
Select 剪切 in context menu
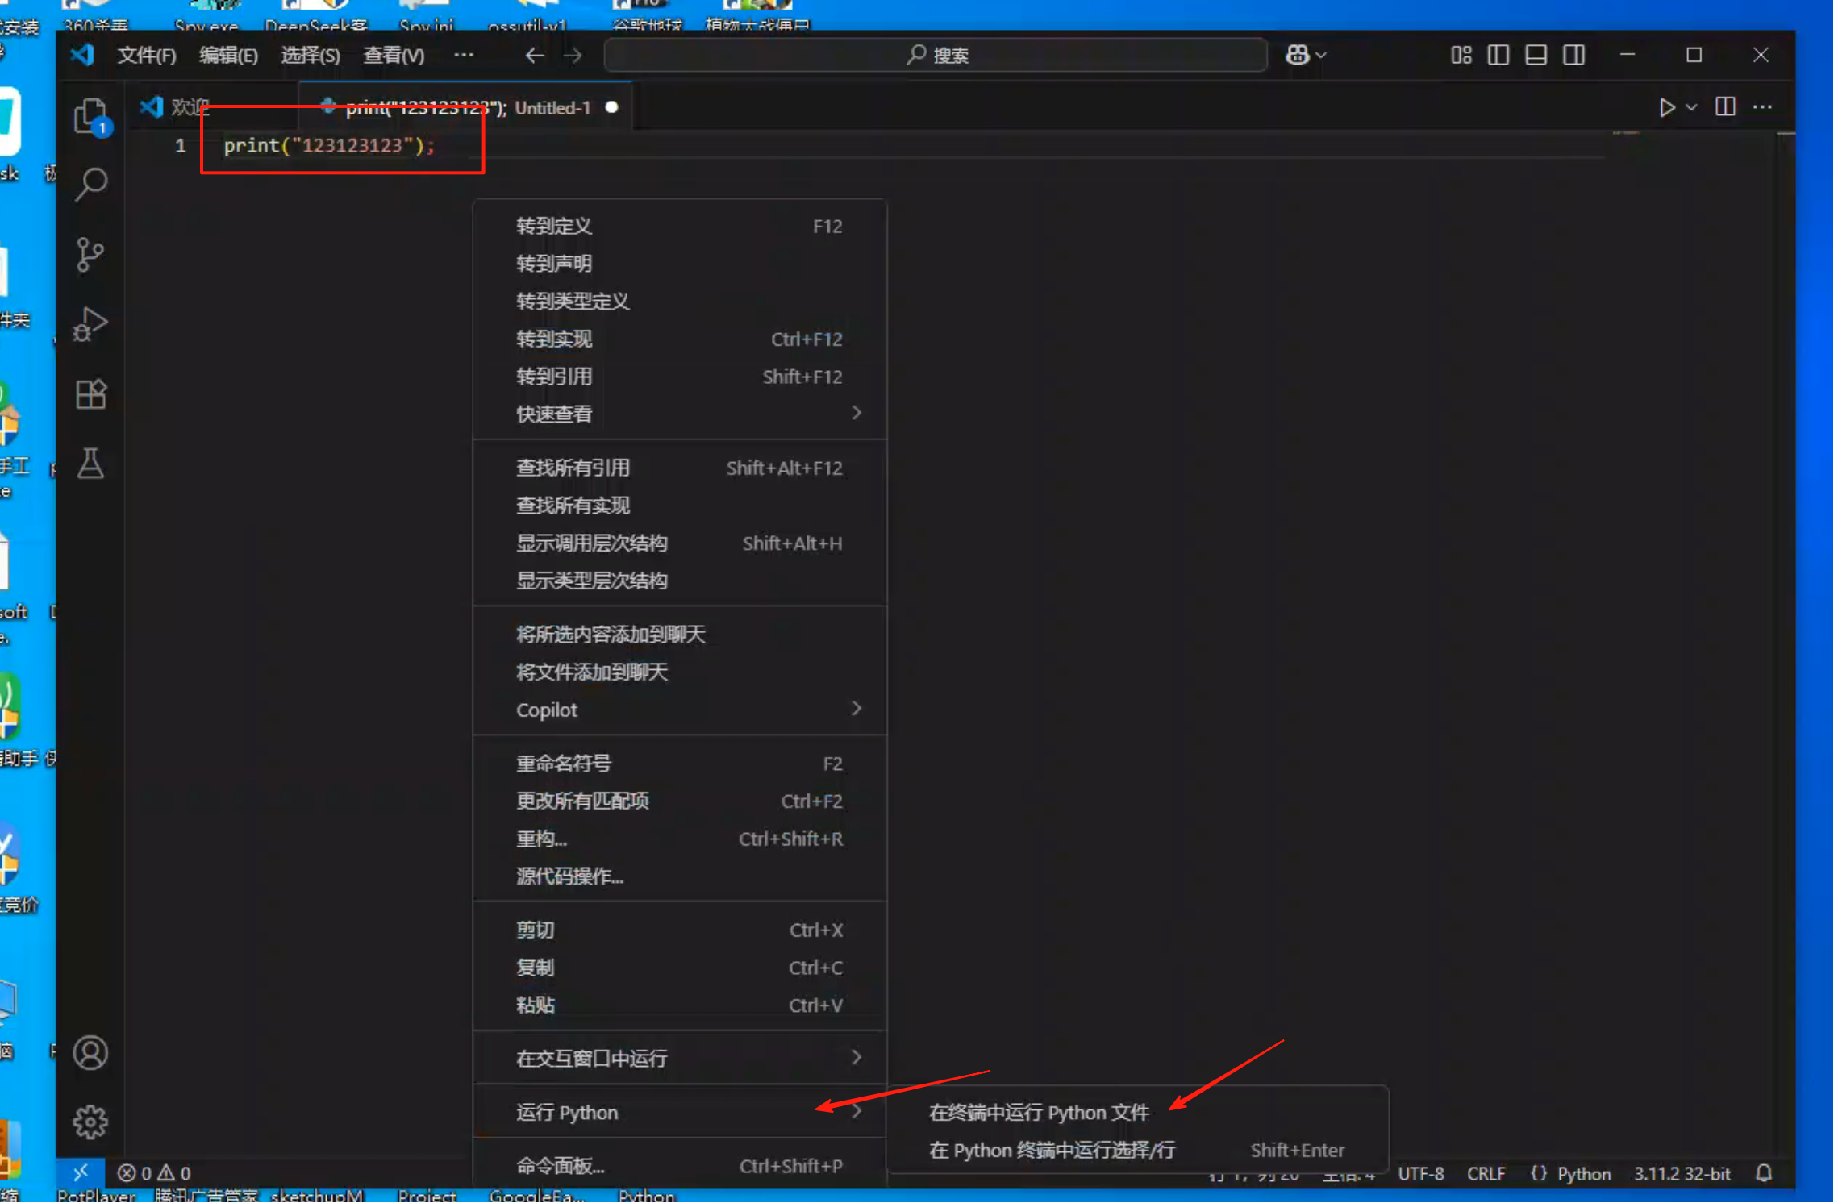pyautogui.click(x=680, y=930)
